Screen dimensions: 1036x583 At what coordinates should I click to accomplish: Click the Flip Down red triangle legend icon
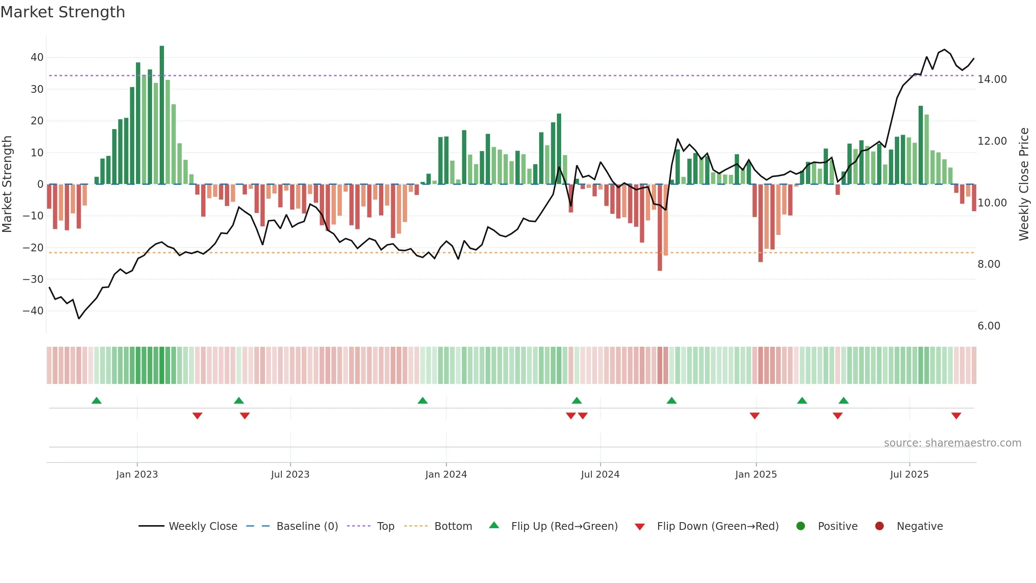[x=640, y=527]
